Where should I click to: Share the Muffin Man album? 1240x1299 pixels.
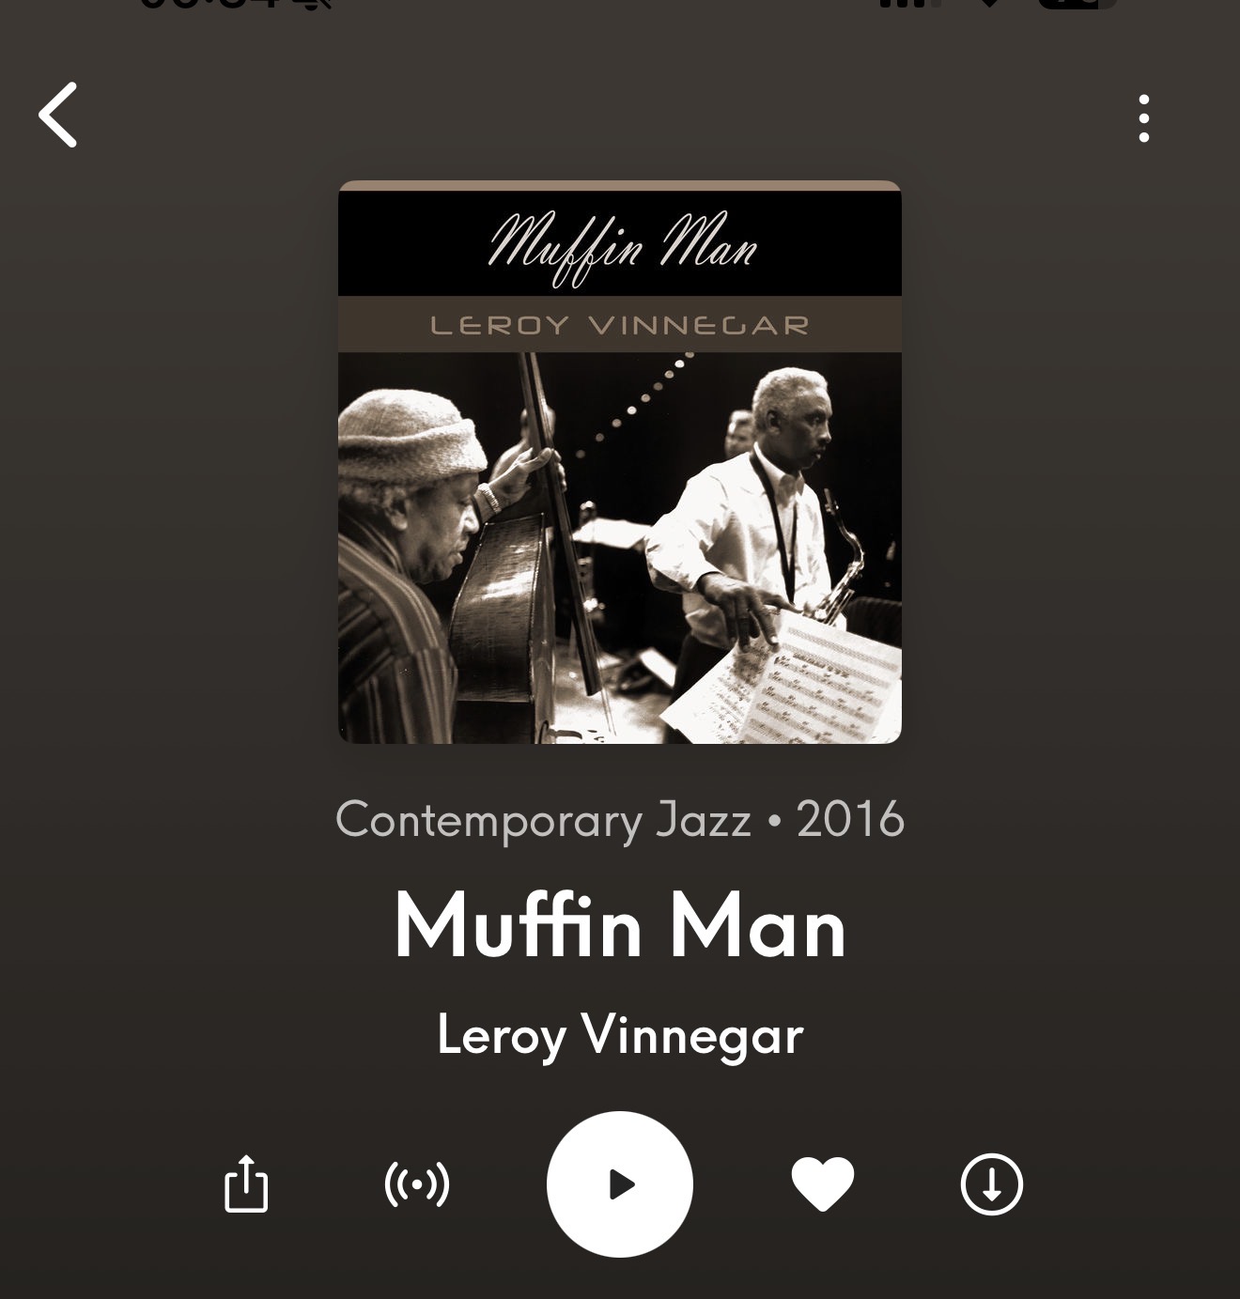tap(246, 1183)
